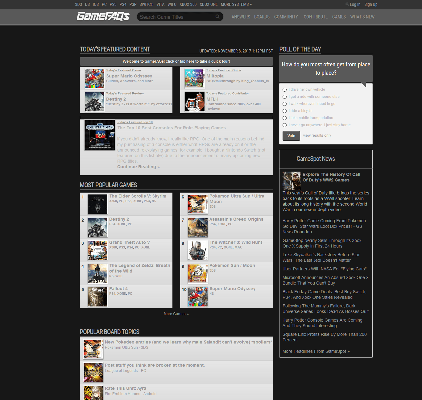
Task: Click the Destiny 2 featured review thumbnail
Action: (94, 102)
